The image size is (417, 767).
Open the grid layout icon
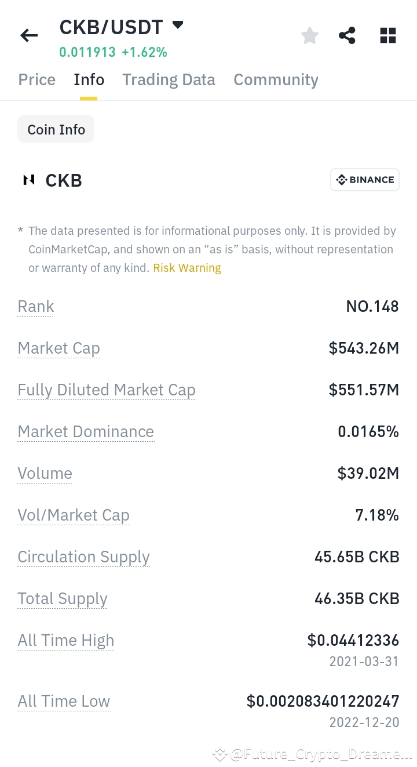coord(387,36)
